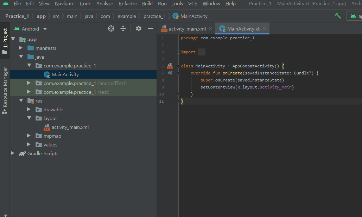The image size is (362, 217).
Task: Click the Android Studio logo icon
Action: [6, 4]
